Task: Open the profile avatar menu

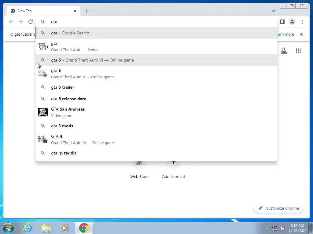Action: click(x=292, y=22)
